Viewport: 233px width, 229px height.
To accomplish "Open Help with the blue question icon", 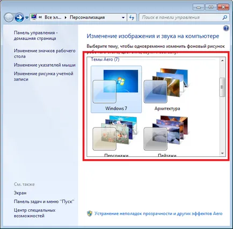I will tap(226, 28).
